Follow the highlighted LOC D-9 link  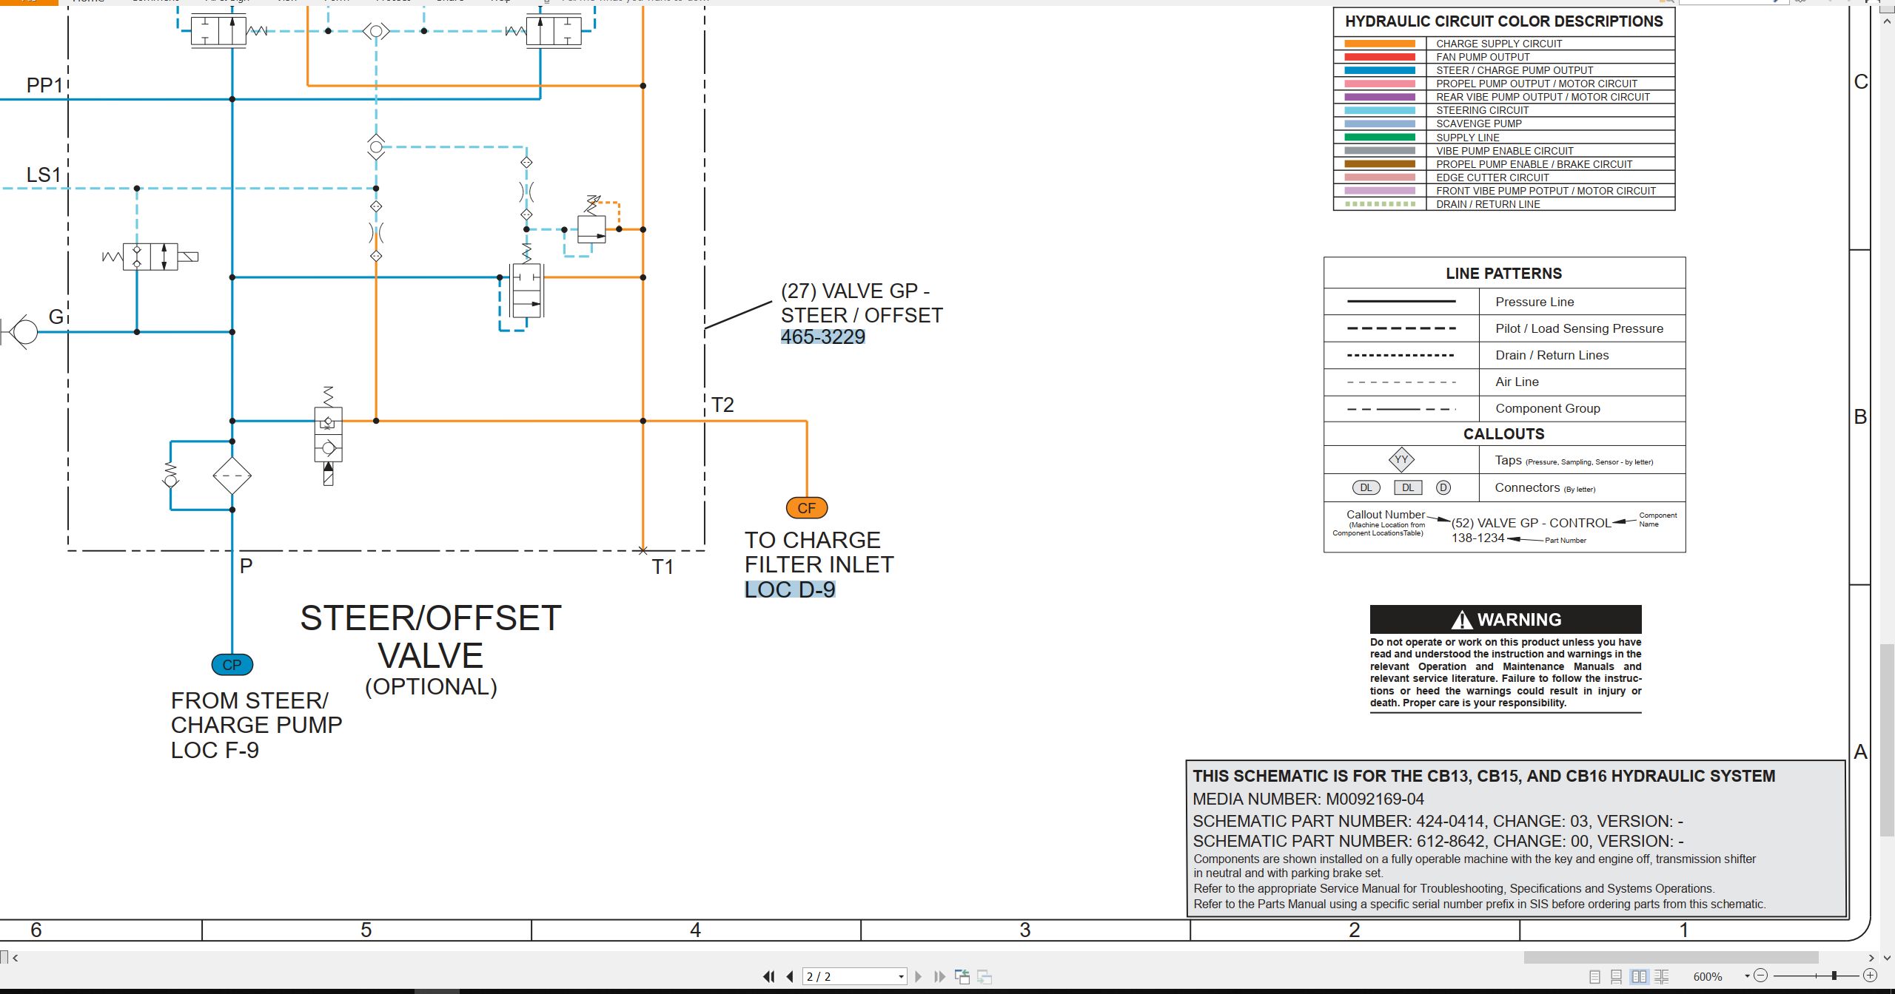click(790, 589)
